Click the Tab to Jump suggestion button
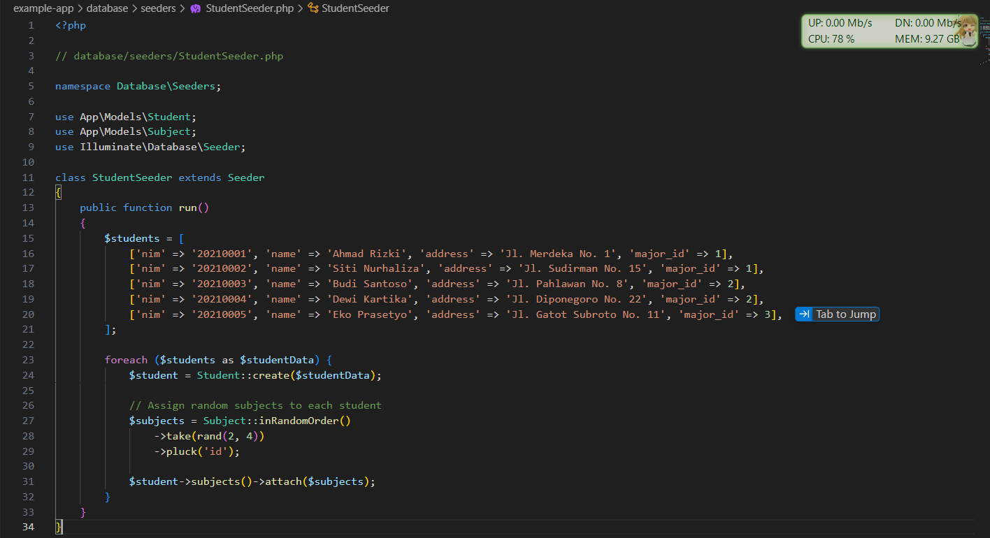990x538 pixels. pos(837,314)
